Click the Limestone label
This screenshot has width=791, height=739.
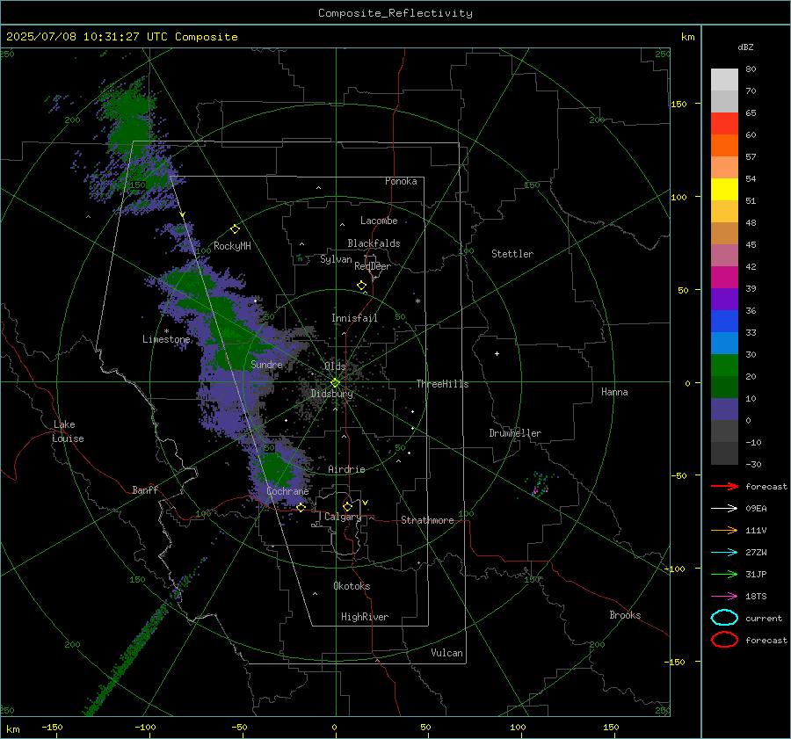coord(166,339)
